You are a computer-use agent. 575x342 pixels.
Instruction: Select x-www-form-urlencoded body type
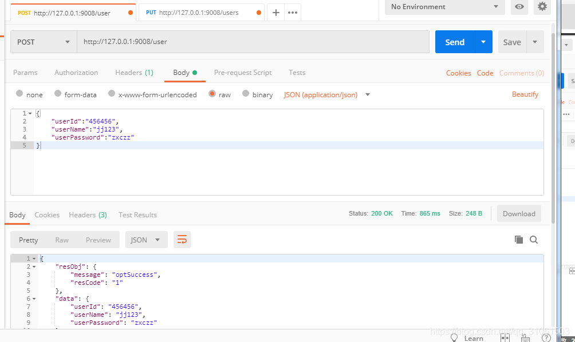tap(112, 94)
